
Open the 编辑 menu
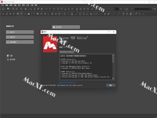click(7, 5)
